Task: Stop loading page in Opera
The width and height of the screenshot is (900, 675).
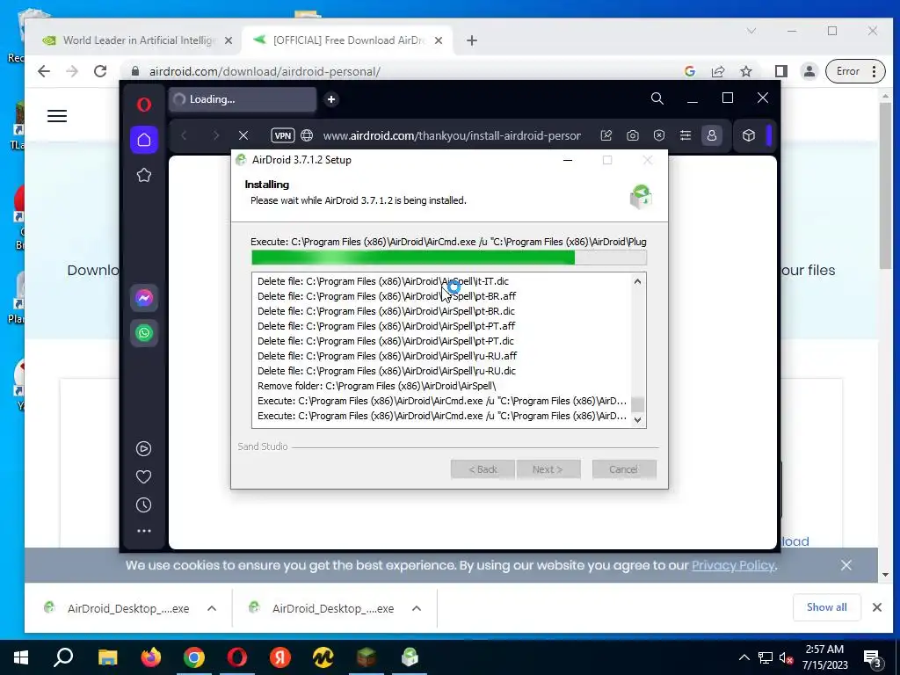Action: (243, 135)
